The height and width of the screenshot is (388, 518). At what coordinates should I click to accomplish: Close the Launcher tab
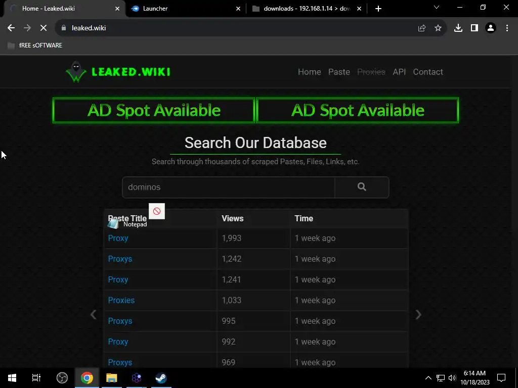[238, 9]
